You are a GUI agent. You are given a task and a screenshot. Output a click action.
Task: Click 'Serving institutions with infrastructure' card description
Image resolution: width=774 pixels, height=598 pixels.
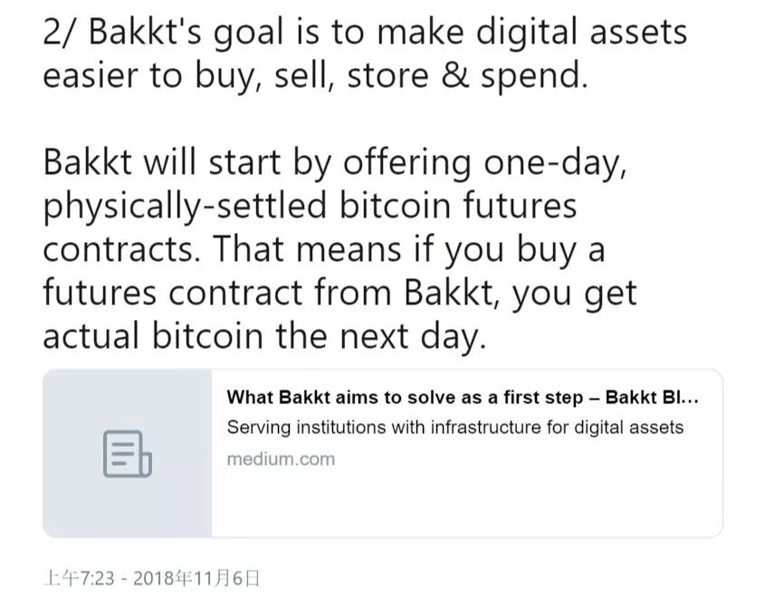455,427
